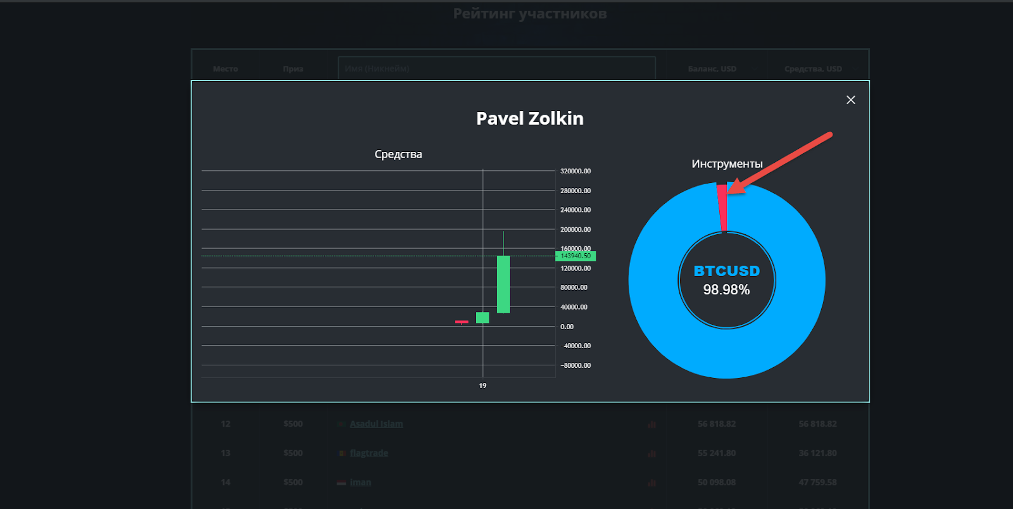Viewport: 1013px width, 509px height.
Task: Click the 19 date label on axis
Action: tap(482, 386)
